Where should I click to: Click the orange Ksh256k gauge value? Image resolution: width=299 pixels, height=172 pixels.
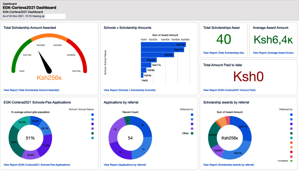pyautogui.click(x=49, y=78)
